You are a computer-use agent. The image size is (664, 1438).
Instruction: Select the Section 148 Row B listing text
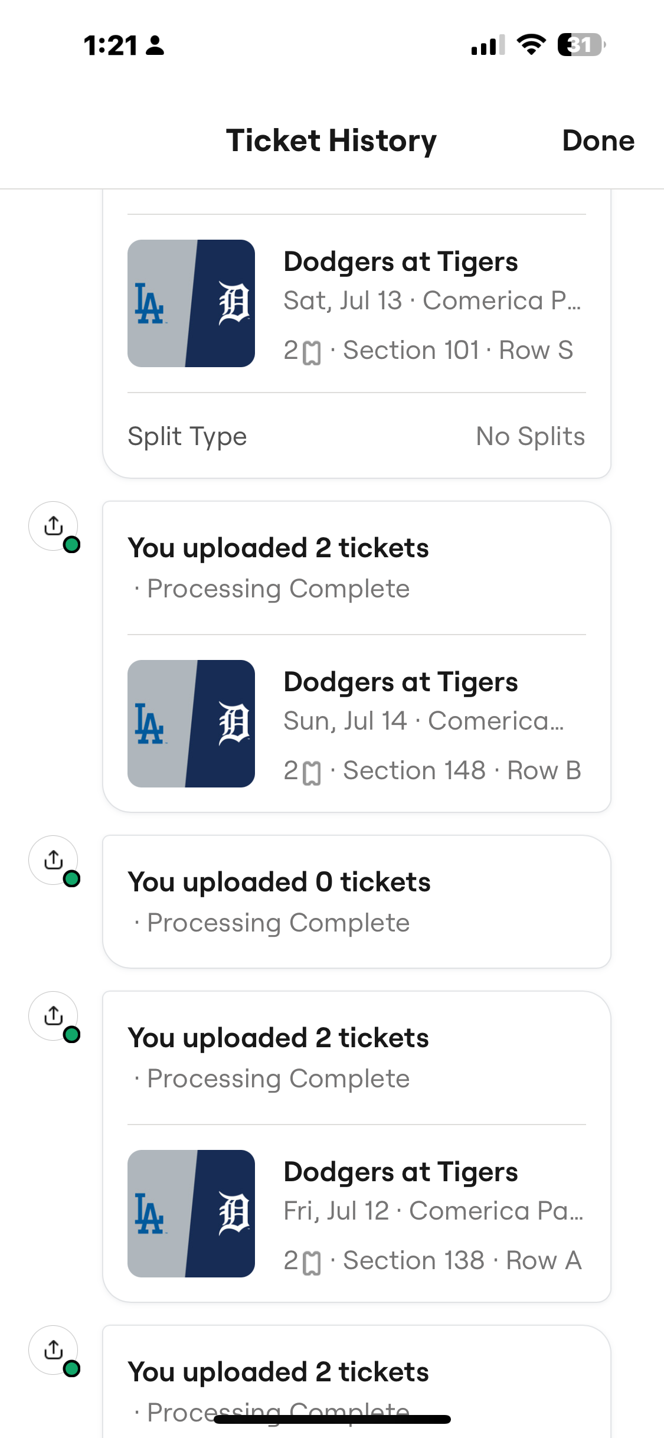(462, 770)
